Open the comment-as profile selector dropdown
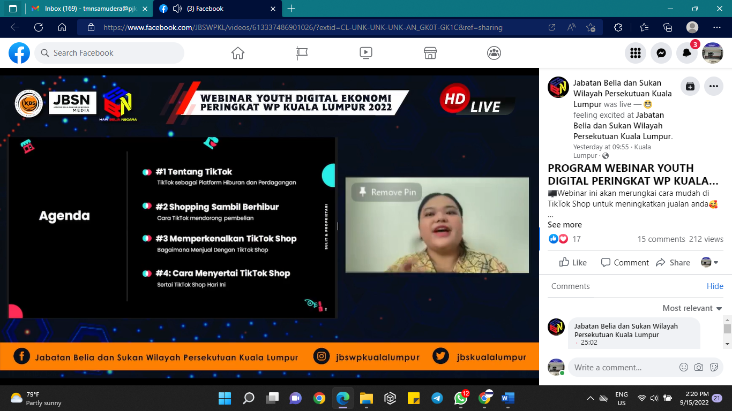The image size is (732, 411). 710,262
